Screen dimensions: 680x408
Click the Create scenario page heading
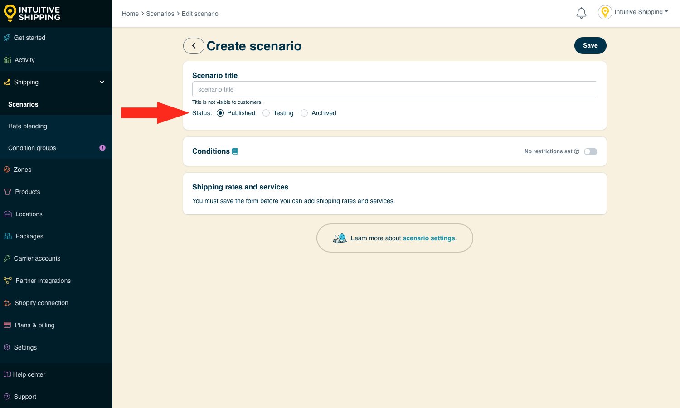tap(254, 46)
